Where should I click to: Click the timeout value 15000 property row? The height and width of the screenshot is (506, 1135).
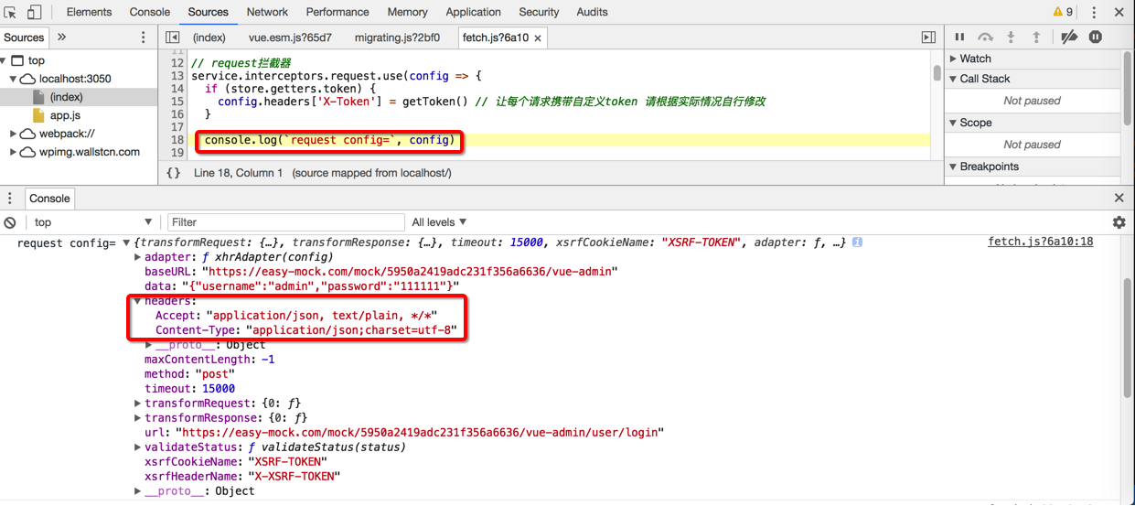(189, 389)
